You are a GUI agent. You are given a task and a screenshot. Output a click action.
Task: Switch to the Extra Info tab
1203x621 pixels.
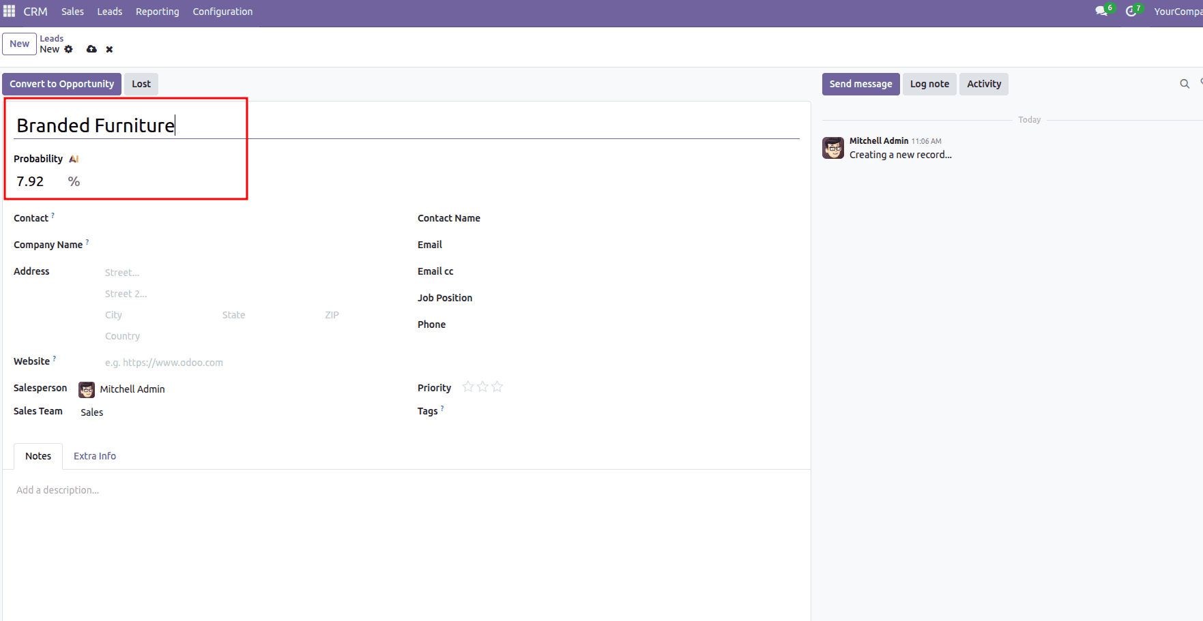click(94, 455)
